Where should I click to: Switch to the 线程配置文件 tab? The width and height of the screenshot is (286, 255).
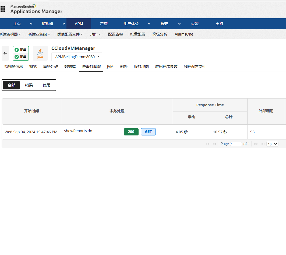pyautogui.click(x=195, y=67)
